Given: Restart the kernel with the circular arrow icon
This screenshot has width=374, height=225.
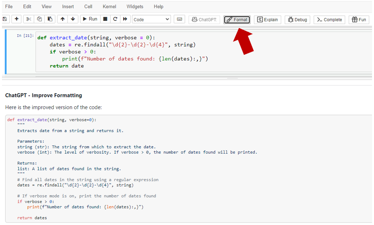Looking at the screenshot, I should (115, 19).
